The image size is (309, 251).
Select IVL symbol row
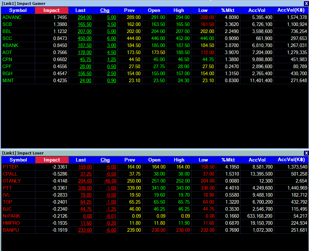7,195
